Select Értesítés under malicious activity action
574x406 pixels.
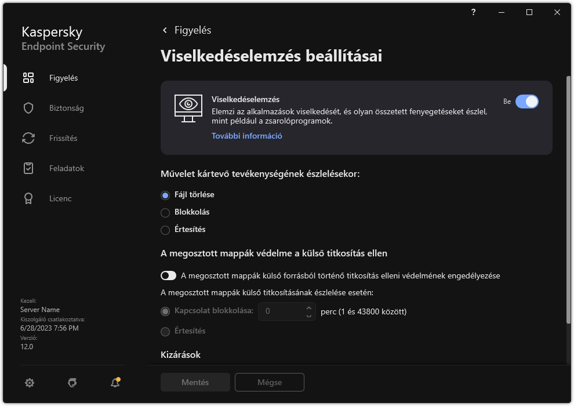pyautogui.click(x=165, y=230)
